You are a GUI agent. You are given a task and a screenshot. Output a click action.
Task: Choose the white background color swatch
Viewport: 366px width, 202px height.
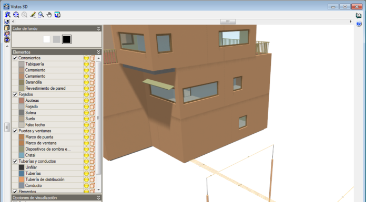[47, 39]
